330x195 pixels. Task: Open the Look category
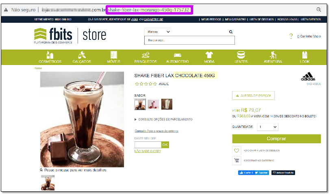tap(304, 57)
